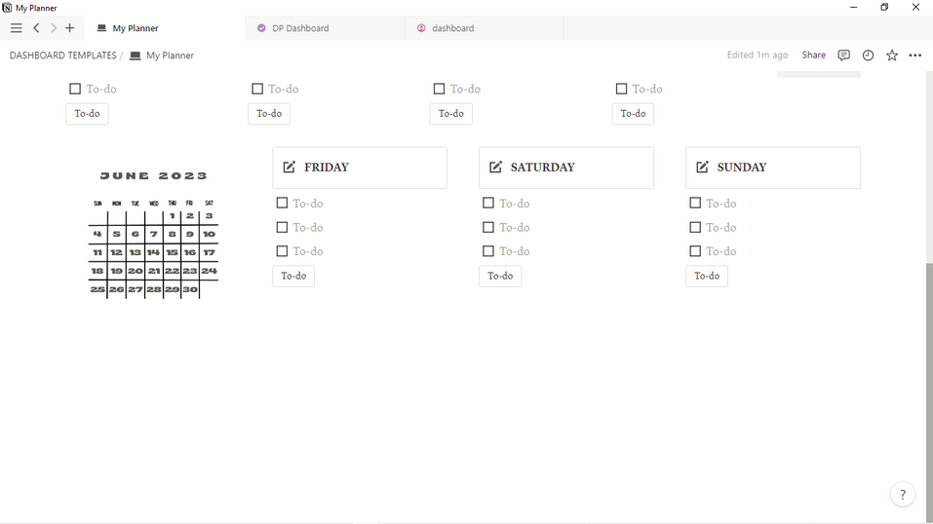Go back using the left arrow
Image resolution: width=933 pixels, height=524 pixels.
36,28
